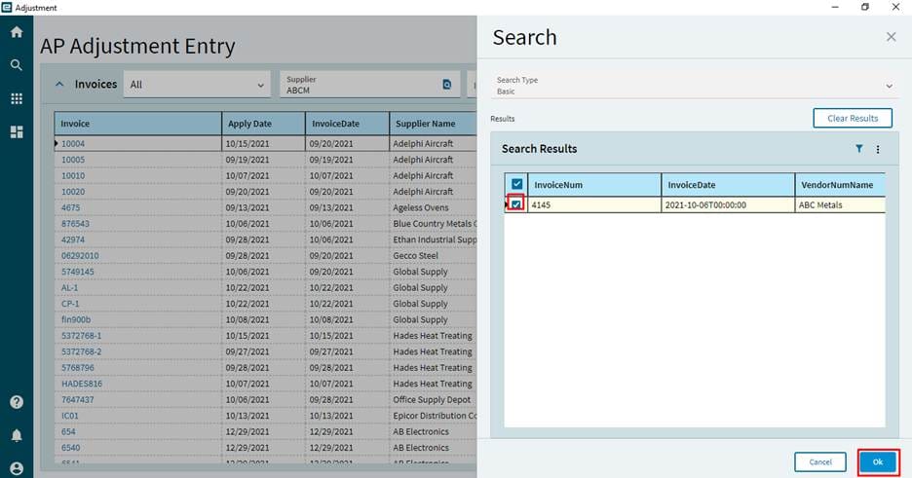This screenshot has width=912, height=478.
Task: Open the user account icon
Action: [x=17, y=468]
